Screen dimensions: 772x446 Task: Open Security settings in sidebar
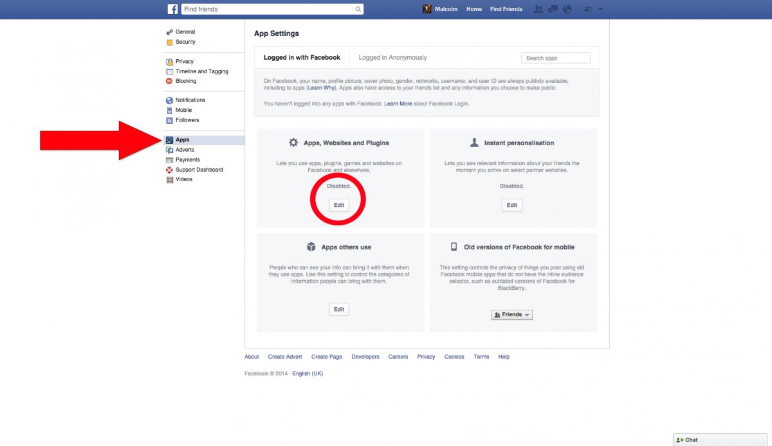coord(185,42)
